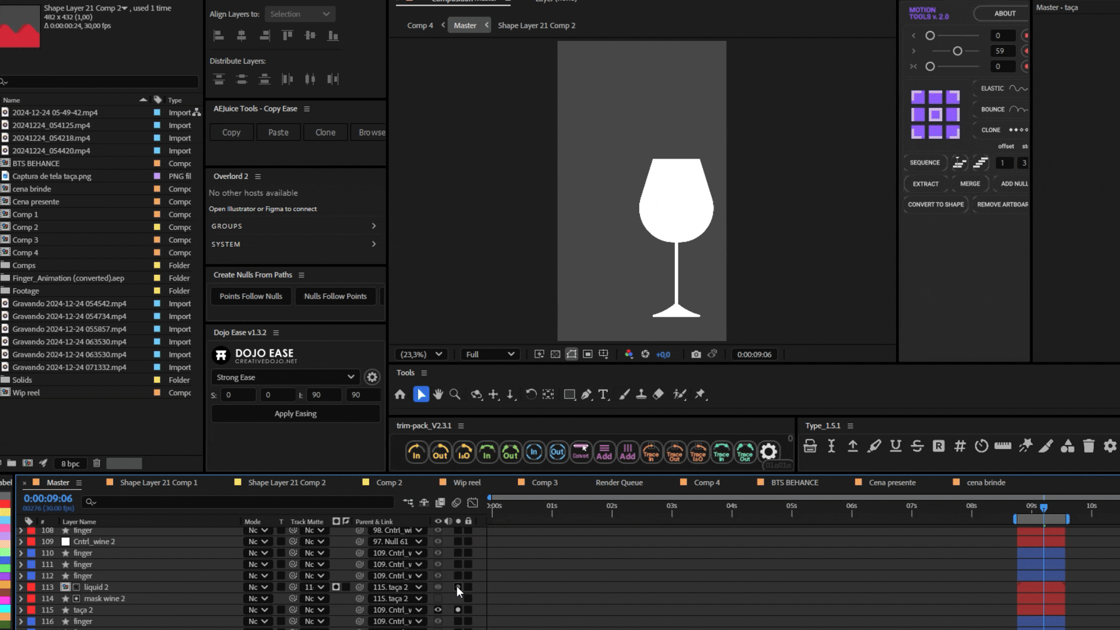Click current time indicator on timeline

[x=1044, y=508]
